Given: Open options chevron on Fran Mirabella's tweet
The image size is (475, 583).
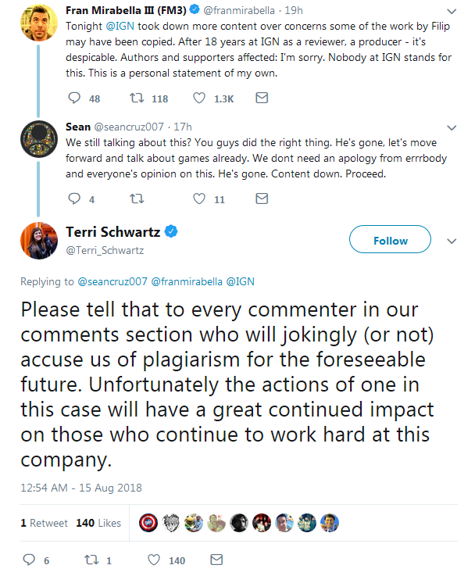Looking at the screenshot, I should coord(452,12).
